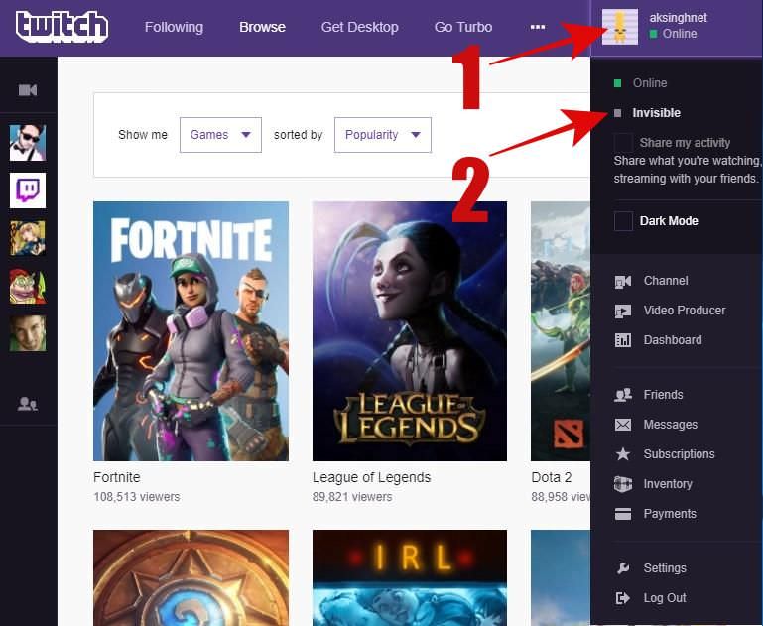The width and height of the screenshot is (763, 626).
Task: Click the Dashboard chart icon
Action: coord(623,340)
